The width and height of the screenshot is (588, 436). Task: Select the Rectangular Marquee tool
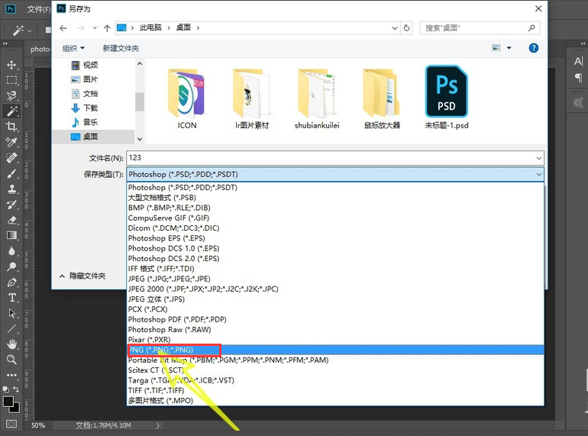tap(11, 80)
